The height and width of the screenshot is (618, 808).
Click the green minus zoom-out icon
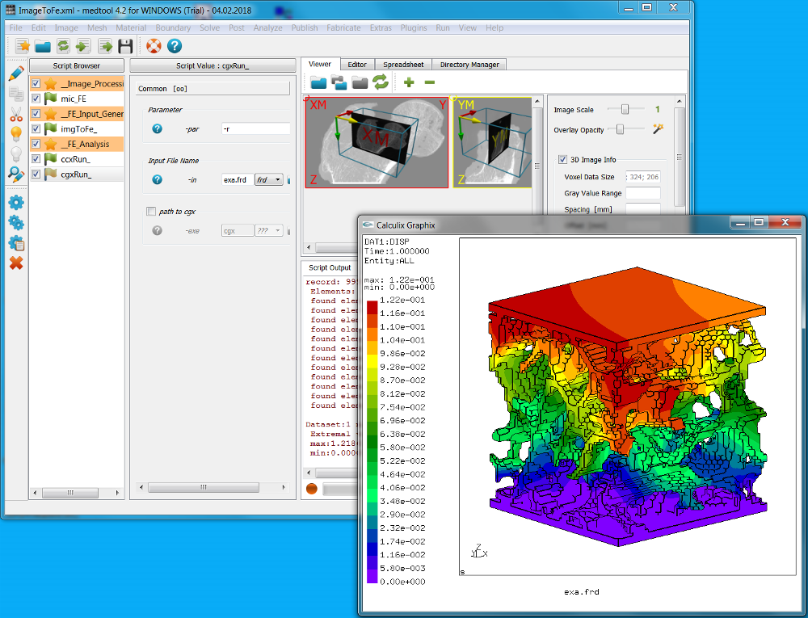coord(429,82)
